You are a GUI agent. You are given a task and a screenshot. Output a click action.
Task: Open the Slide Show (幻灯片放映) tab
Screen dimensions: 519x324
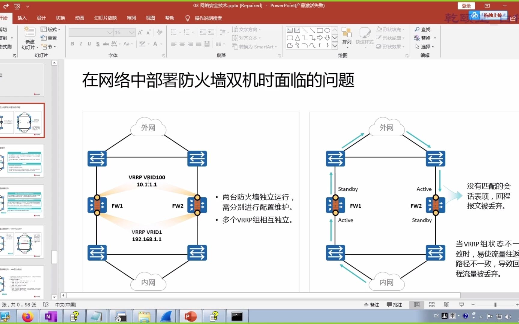(x=105, y=18)
